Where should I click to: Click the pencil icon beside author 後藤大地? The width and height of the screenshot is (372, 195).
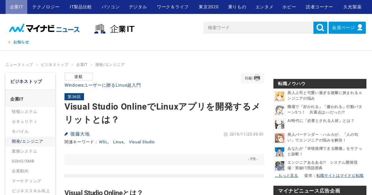tap(66, 134)
